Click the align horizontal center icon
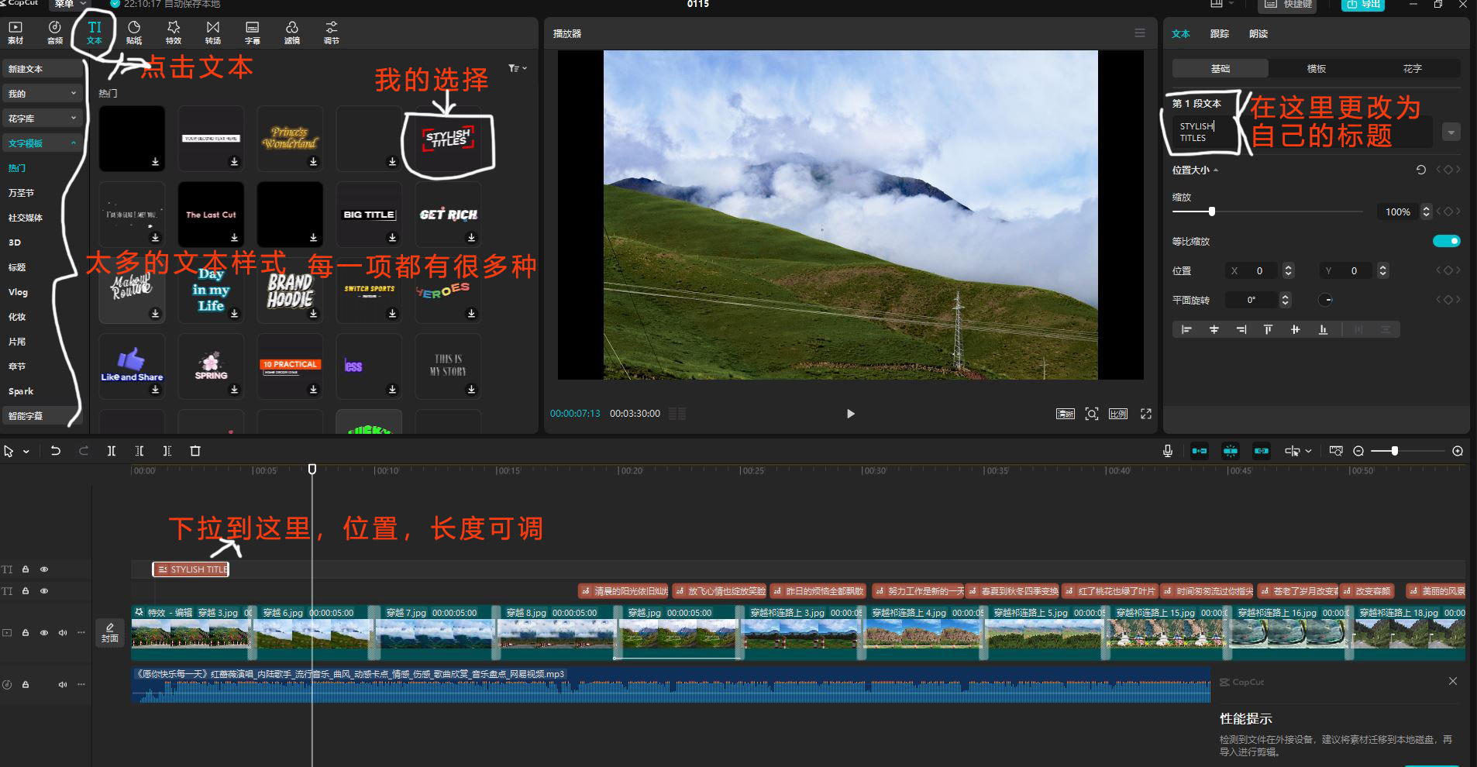The height and width of the screenshot is (767, 1477). tap(1214, 330)
